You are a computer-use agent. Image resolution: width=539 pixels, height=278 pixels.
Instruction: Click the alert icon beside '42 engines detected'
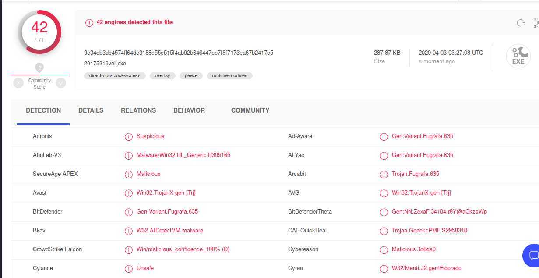[x=89, y=22]
